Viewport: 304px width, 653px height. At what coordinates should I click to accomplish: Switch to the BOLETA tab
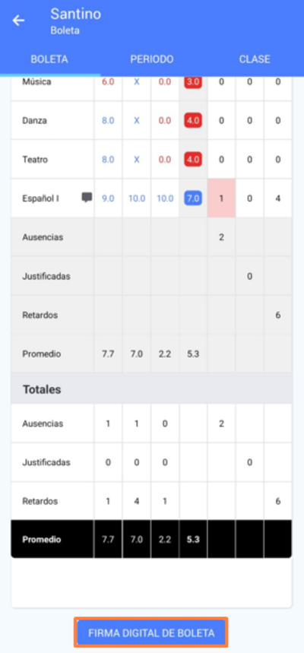(x=49, y=59)
